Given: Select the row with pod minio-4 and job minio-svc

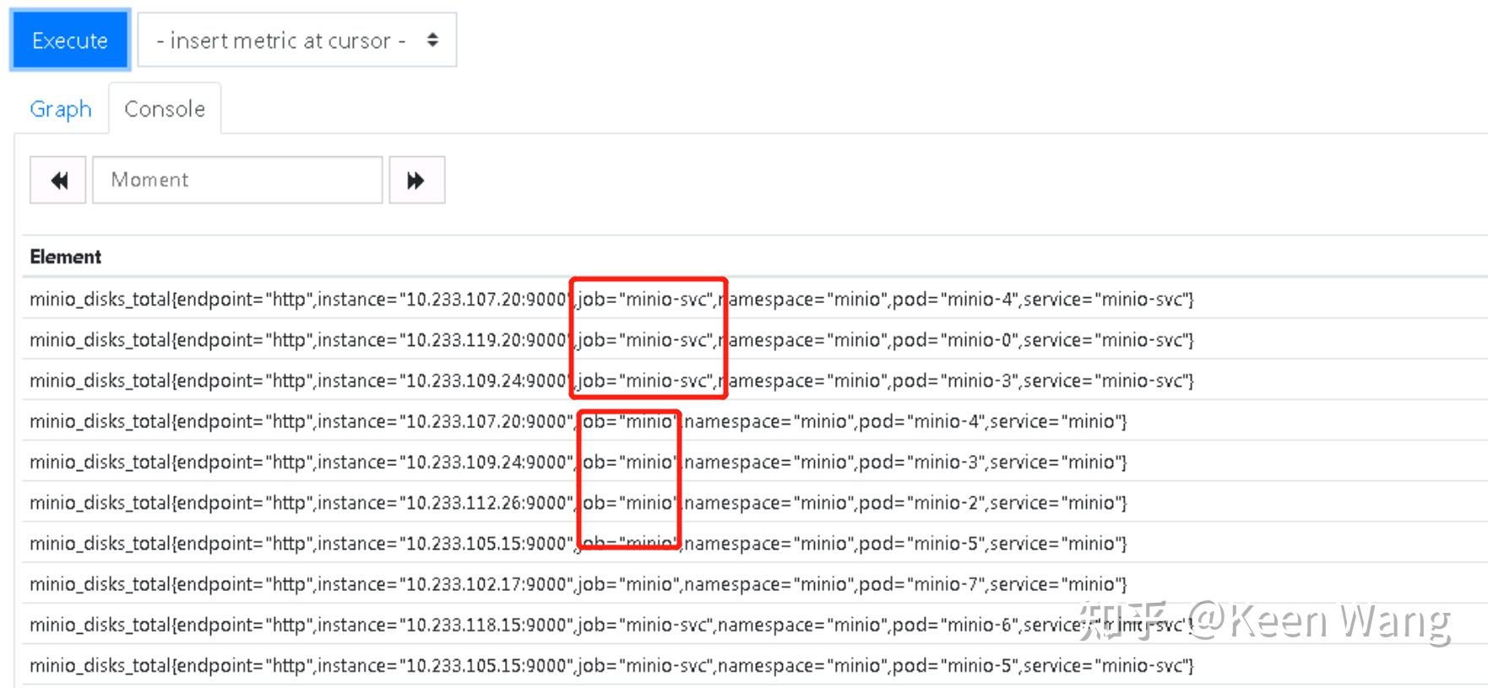Looking at the screenshot, I should pyautogui.click(x=755, y=299).
